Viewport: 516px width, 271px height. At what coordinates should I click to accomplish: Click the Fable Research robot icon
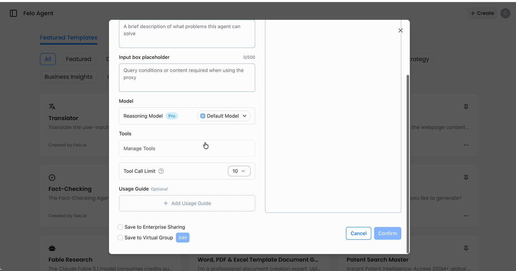click(52, 248)
